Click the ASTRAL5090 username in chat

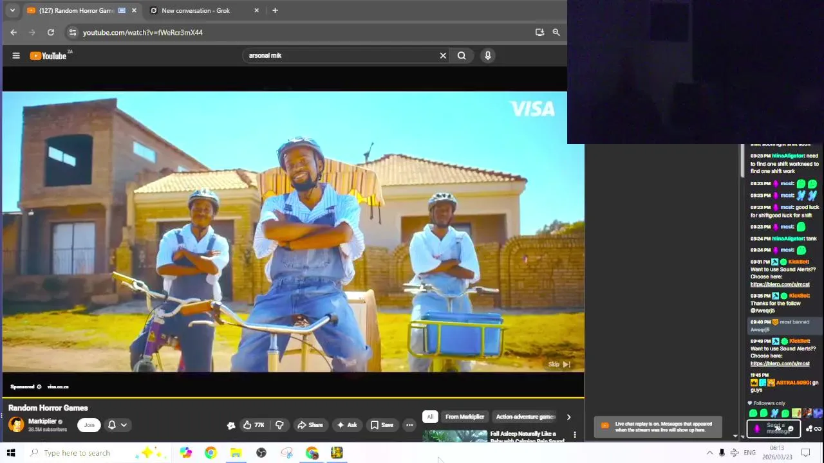pyautogui.click(x=792, y=383)
